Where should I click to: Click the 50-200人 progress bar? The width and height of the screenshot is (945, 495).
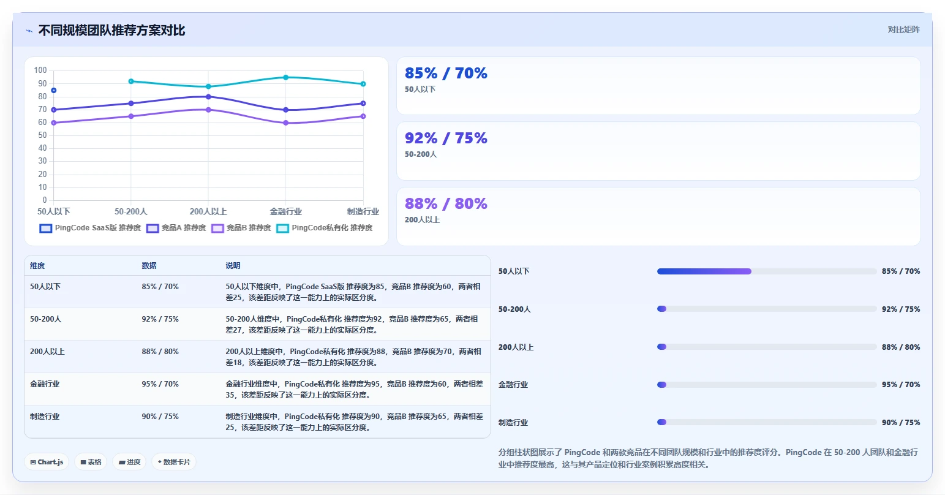[767, 309]
